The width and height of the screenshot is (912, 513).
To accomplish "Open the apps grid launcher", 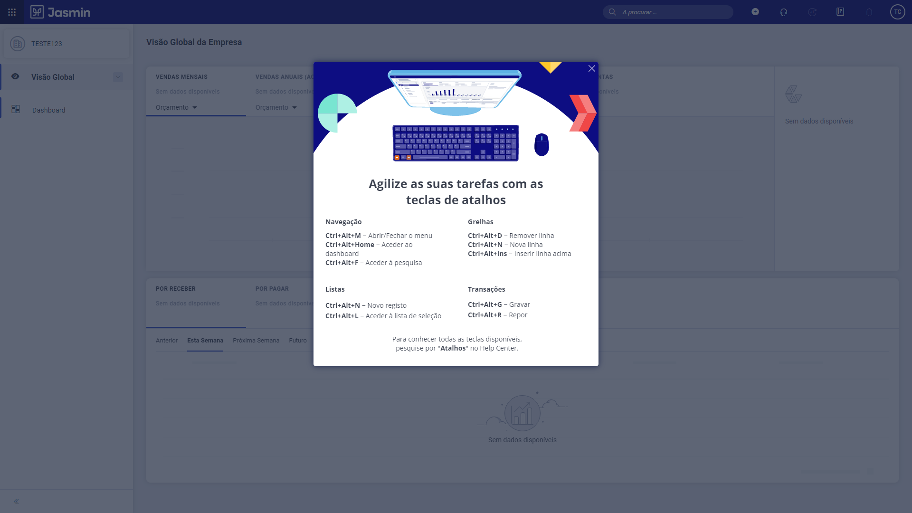I will pos(12,12).
